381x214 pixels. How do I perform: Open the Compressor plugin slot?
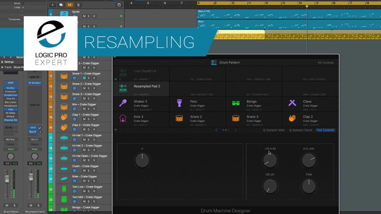click(x=10, y=95)
